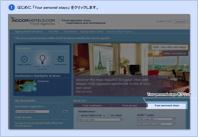The width and height of the screenshot is (198, 137).
Task: Click Access to Accor group hotels offers link
Action: [x=39, y=124]
